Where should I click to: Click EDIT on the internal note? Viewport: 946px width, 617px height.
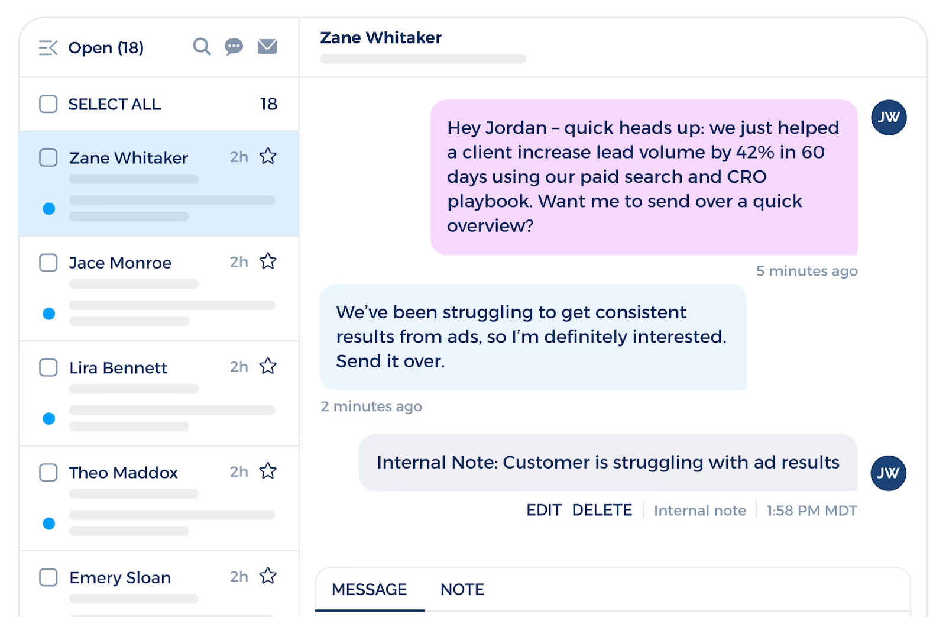pos(544,509)
